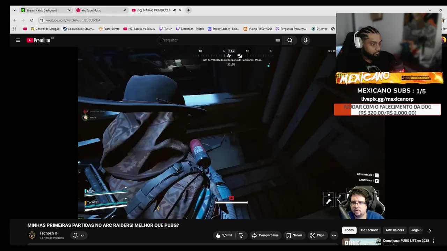
Task: Reload the page
Action: pos(32,20)
